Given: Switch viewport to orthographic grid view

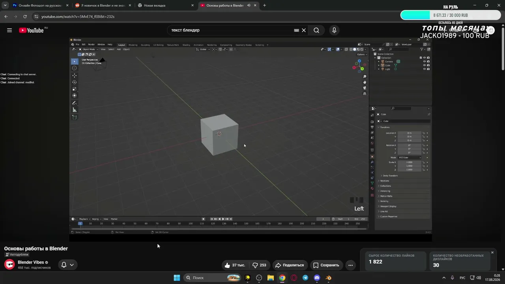Looking at the screenshot, I should (x=365, y=93).
